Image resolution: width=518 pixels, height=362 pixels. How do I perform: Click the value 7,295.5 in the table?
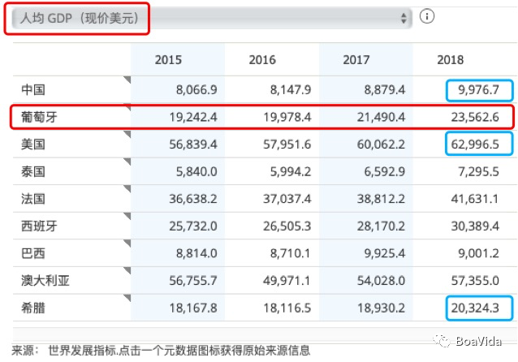[x=478, y=172]
